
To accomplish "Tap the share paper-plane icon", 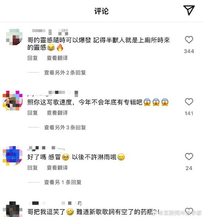I will tap(189, 10).
